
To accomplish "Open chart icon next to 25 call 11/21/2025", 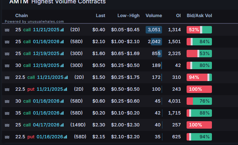I will pos(62,30).
